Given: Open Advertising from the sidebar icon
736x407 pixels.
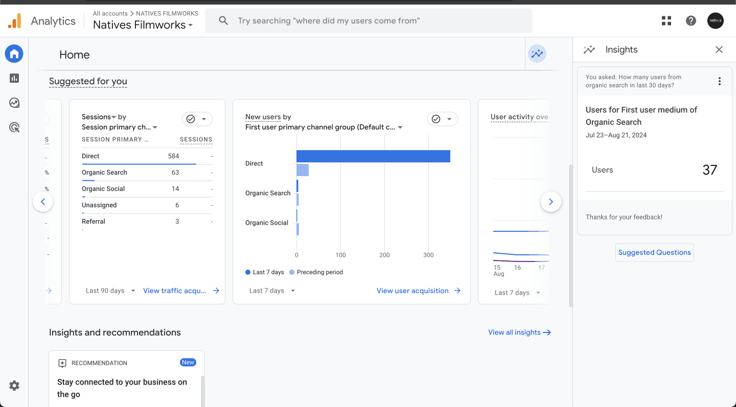Looking at the screenshot, I should [x=14, y=127].
